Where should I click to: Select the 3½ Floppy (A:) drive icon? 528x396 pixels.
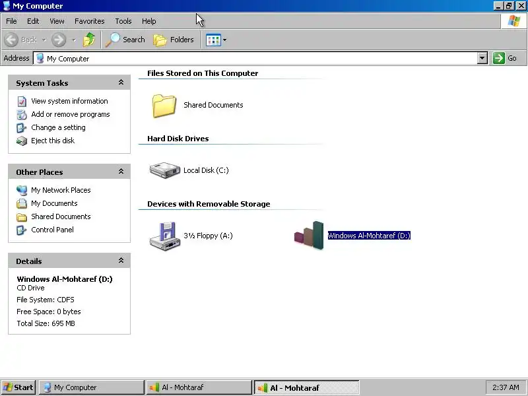pyautogui.click(x=164, y=236)
